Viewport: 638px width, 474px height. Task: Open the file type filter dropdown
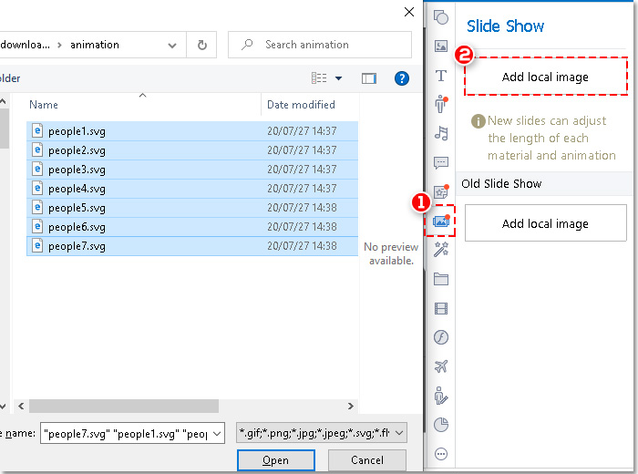pyautogui.click(x=322, y=433)
